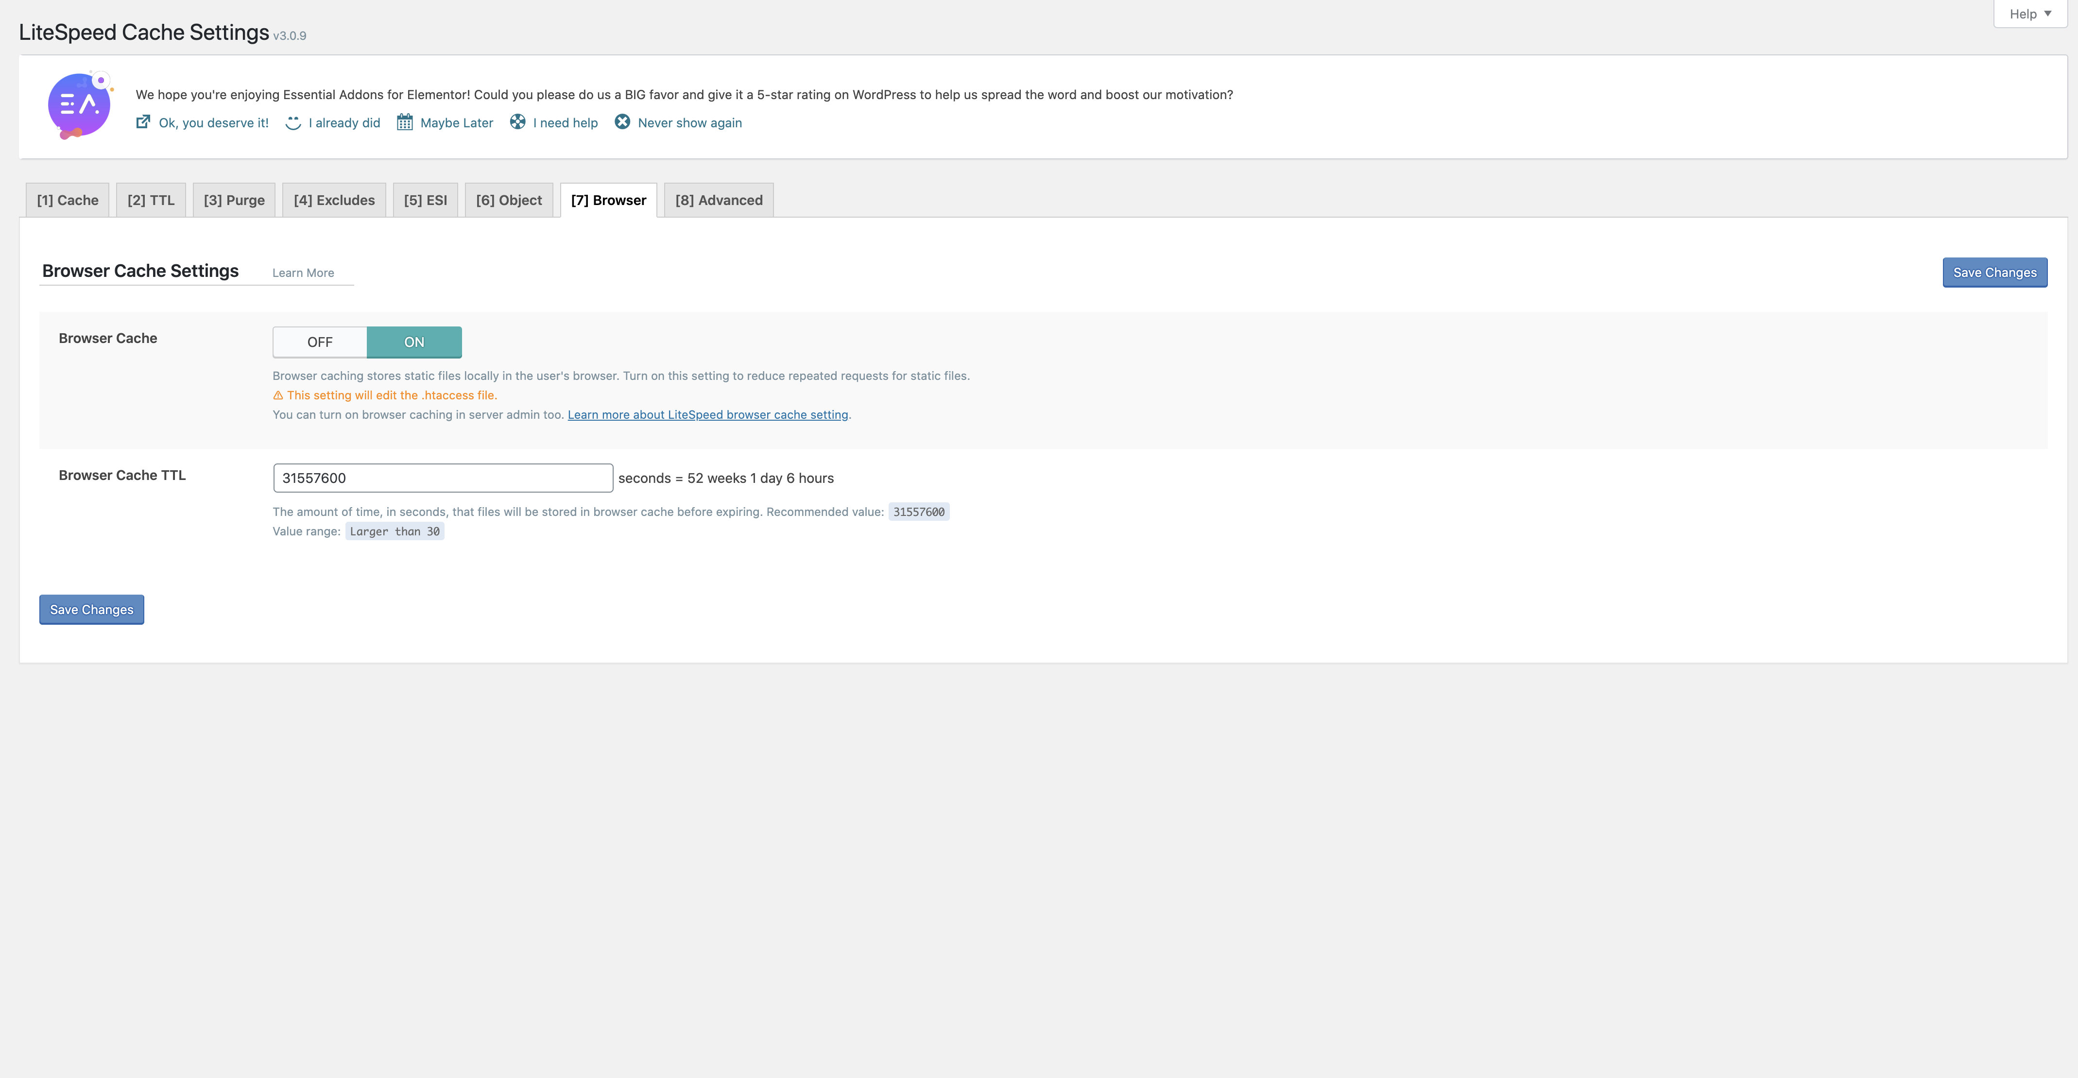Open Learn more about LiteSpeed browser cache link
2078x1078 pixels.
tap(707, 415)
